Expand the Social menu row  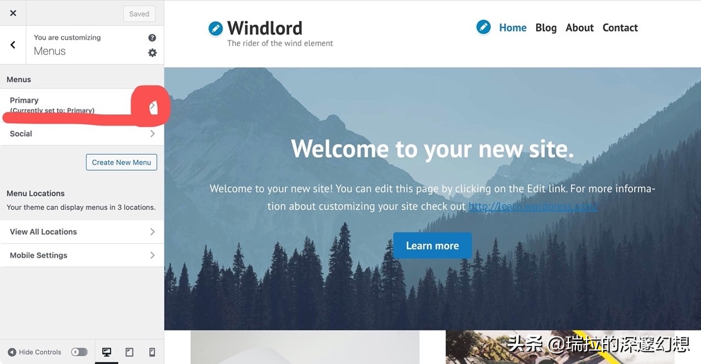tap(82, 134)
